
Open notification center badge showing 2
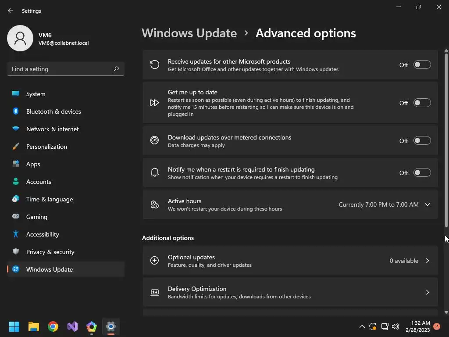(437, 326)
